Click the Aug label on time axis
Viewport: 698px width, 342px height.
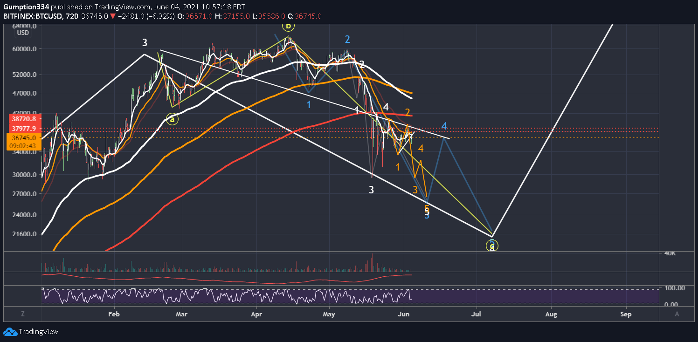[551, 314]
